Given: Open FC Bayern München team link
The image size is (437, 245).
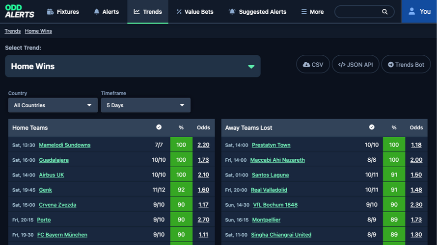Looking at the screenshot, I should tap(62, 235).
